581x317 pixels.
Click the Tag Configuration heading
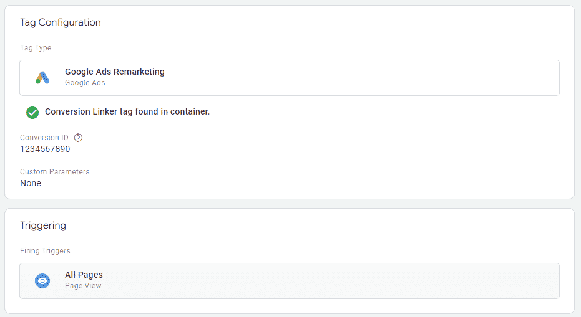click(x=61, y=22)
